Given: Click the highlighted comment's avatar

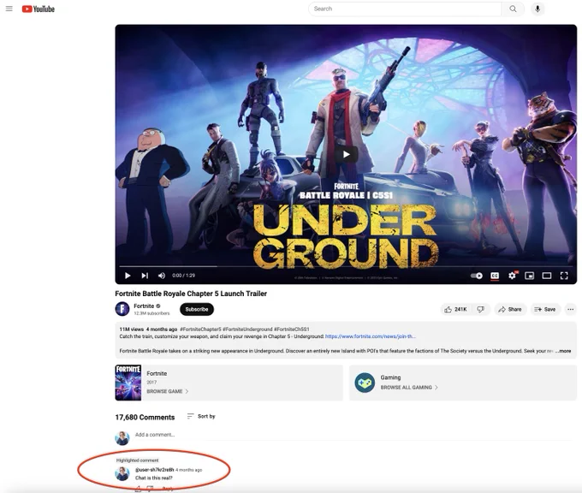Looking at the screenshot, I should [122, 473].
